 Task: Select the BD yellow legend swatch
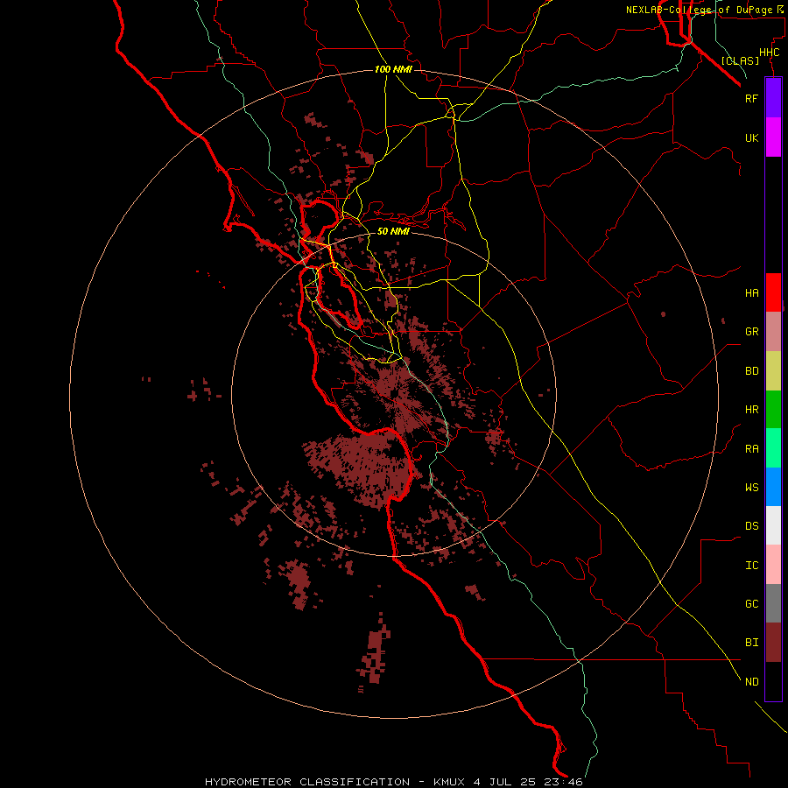click(x=773, y=371)
